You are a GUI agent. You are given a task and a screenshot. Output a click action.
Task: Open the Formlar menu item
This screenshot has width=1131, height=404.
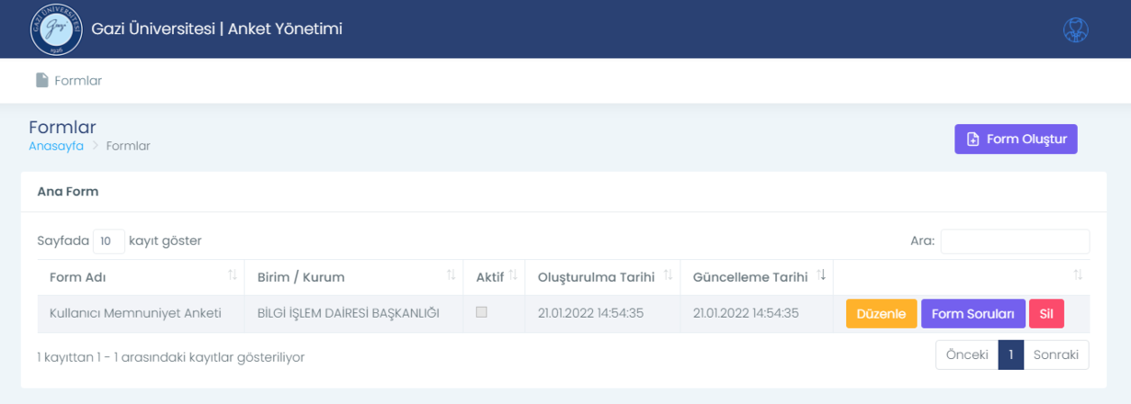coord(69,81)
